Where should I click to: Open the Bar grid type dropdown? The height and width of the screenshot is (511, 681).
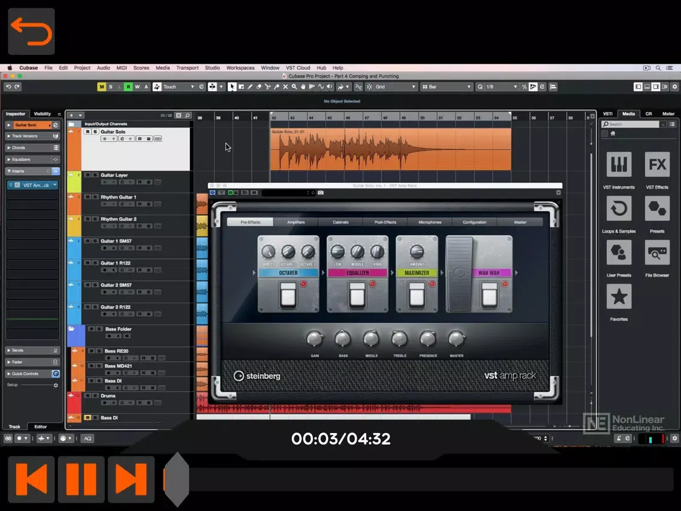tap(447, 87)
